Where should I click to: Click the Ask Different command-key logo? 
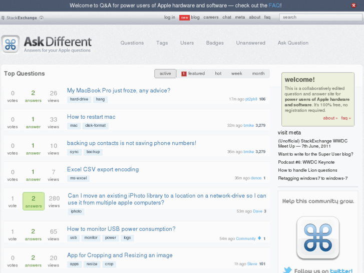11,45
